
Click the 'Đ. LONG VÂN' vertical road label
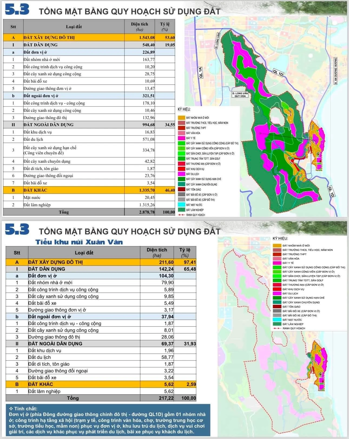pyautogui.click(x=217, y=40)
